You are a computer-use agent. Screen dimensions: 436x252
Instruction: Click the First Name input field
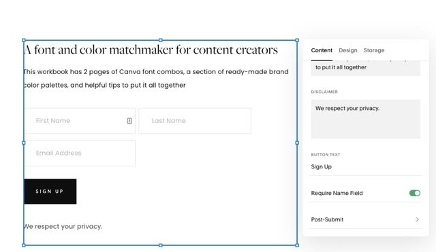coord(80,121)
